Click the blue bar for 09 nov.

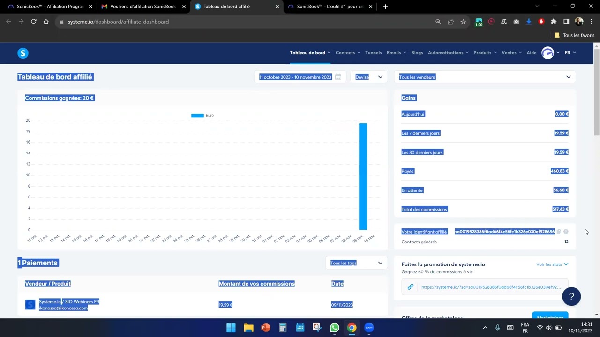pos(363,176)
